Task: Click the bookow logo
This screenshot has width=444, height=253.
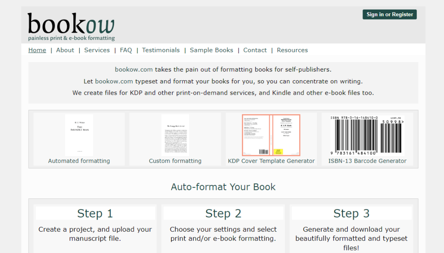Action: pos(71,26)
